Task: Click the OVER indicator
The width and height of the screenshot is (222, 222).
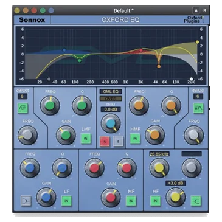Action: 111,99
